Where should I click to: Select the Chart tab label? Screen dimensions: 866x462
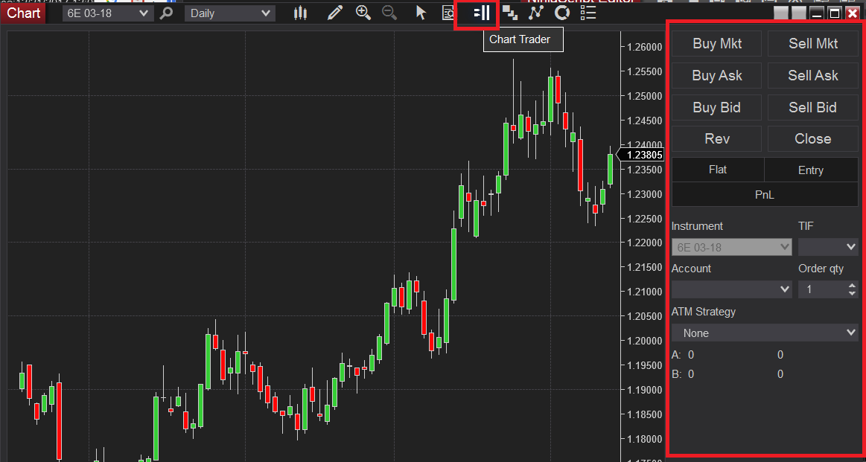pyautogui.click(x=23, y=13)
